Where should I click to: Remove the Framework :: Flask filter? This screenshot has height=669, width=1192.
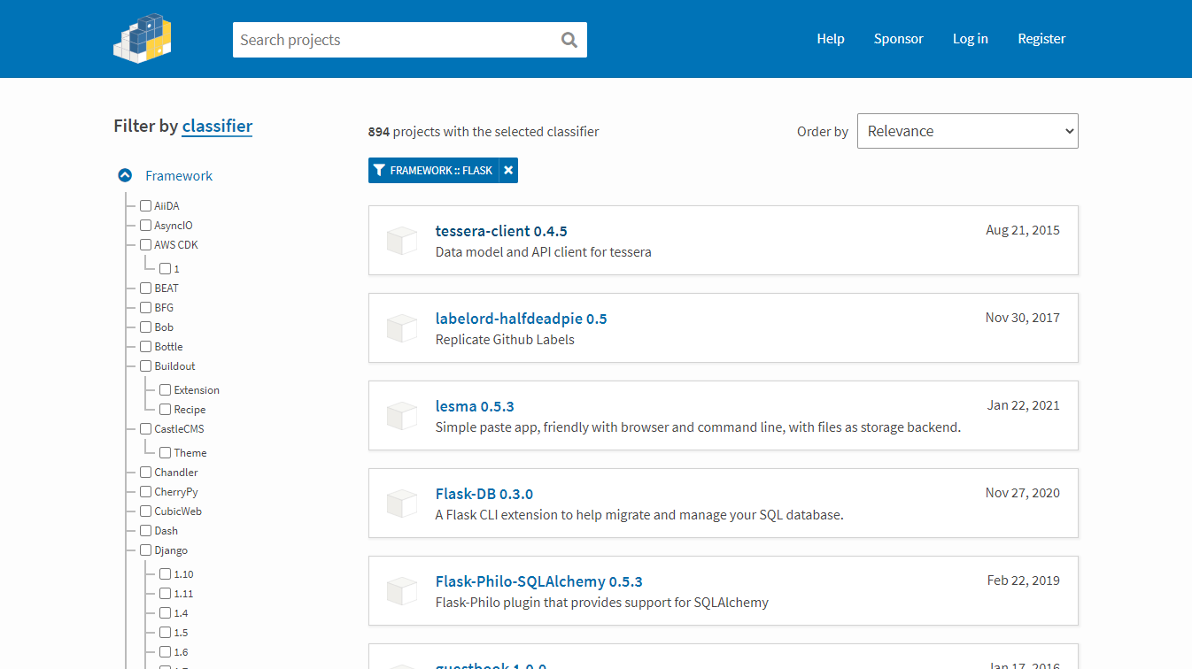(x=508, y=170)
